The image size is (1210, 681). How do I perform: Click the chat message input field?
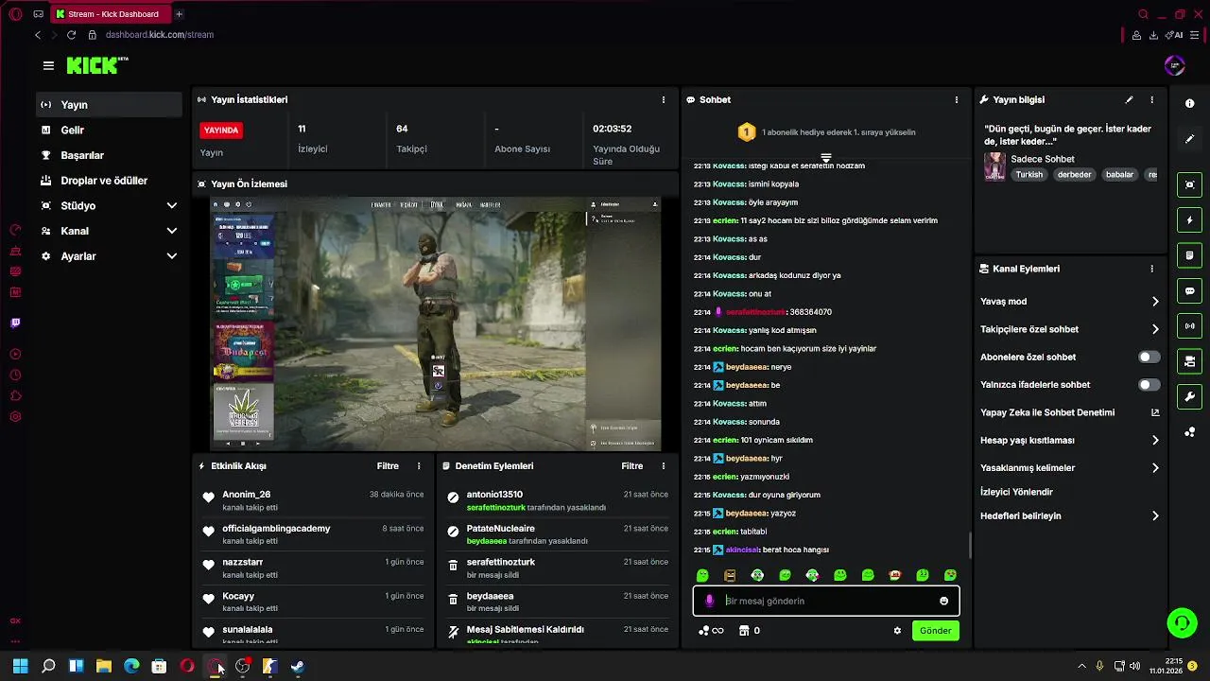[x=826, y=601]
